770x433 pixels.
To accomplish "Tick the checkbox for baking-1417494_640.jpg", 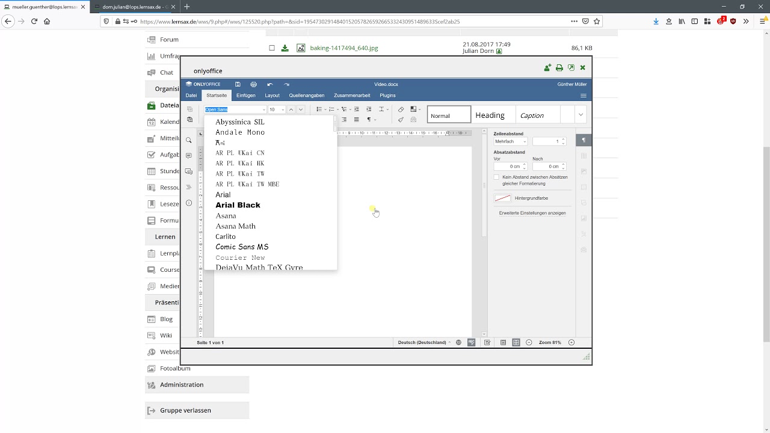I will point(272,48).
